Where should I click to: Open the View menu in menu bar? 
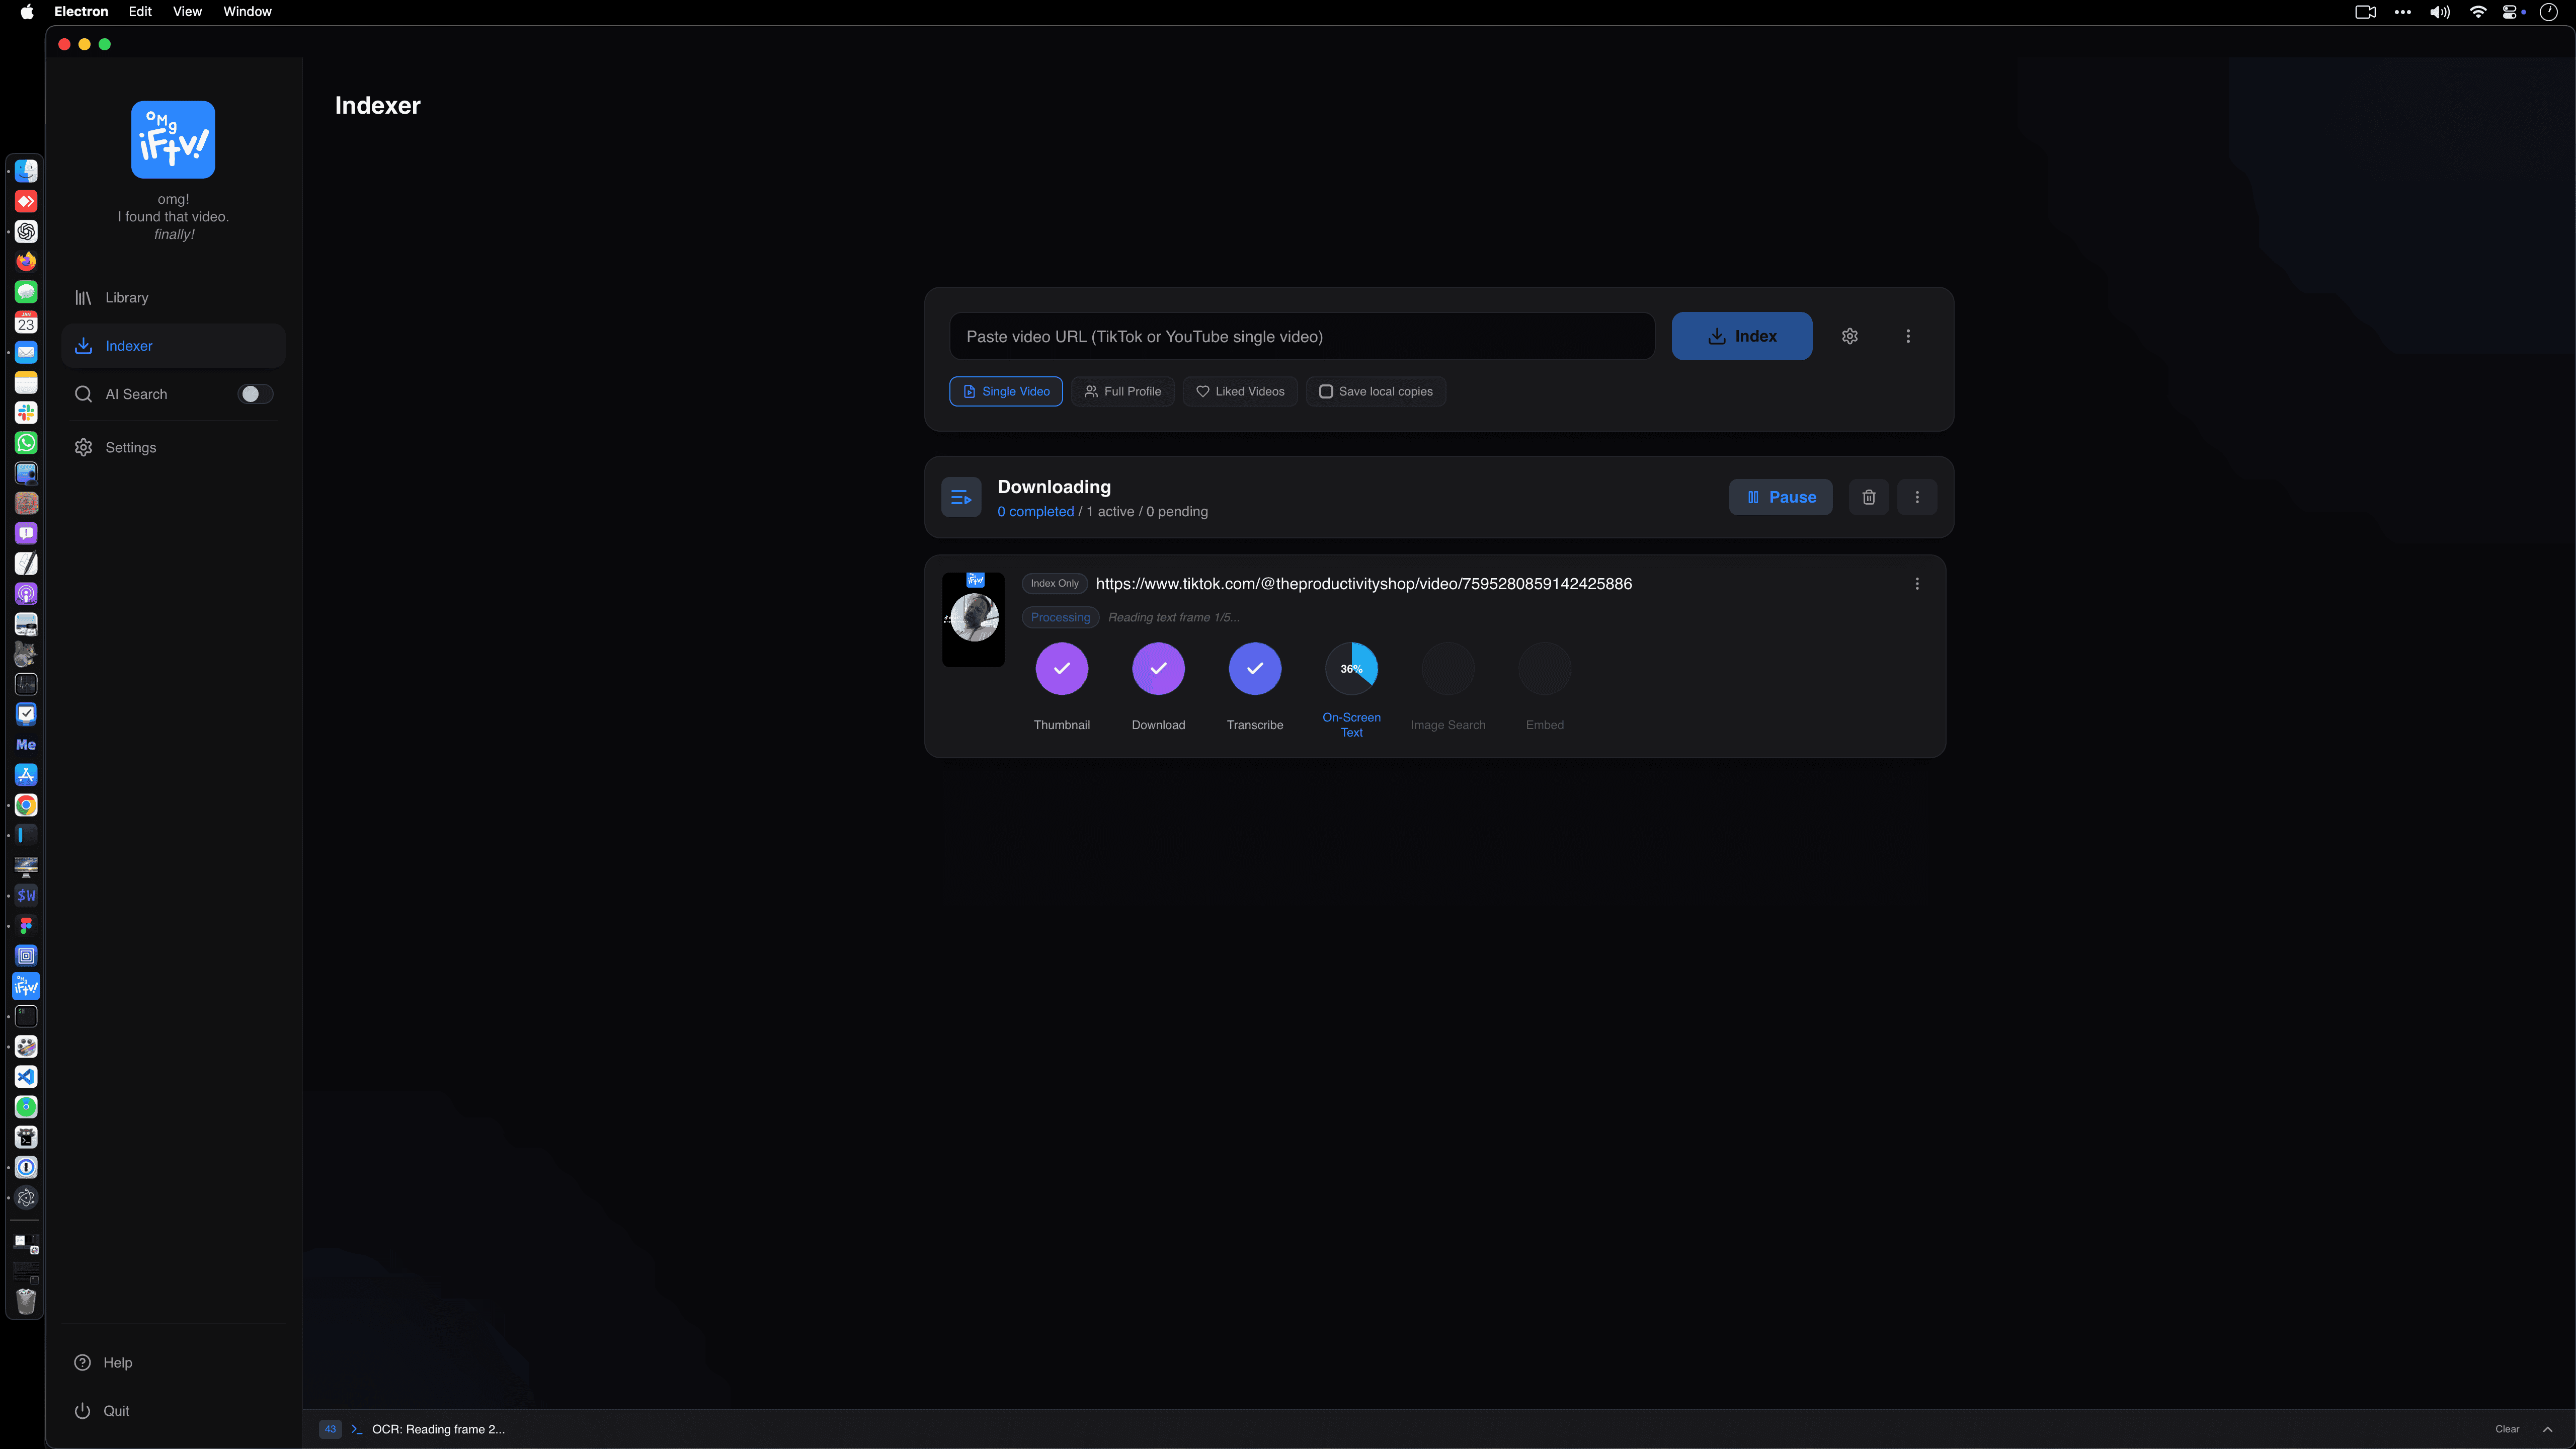(187, 12)
